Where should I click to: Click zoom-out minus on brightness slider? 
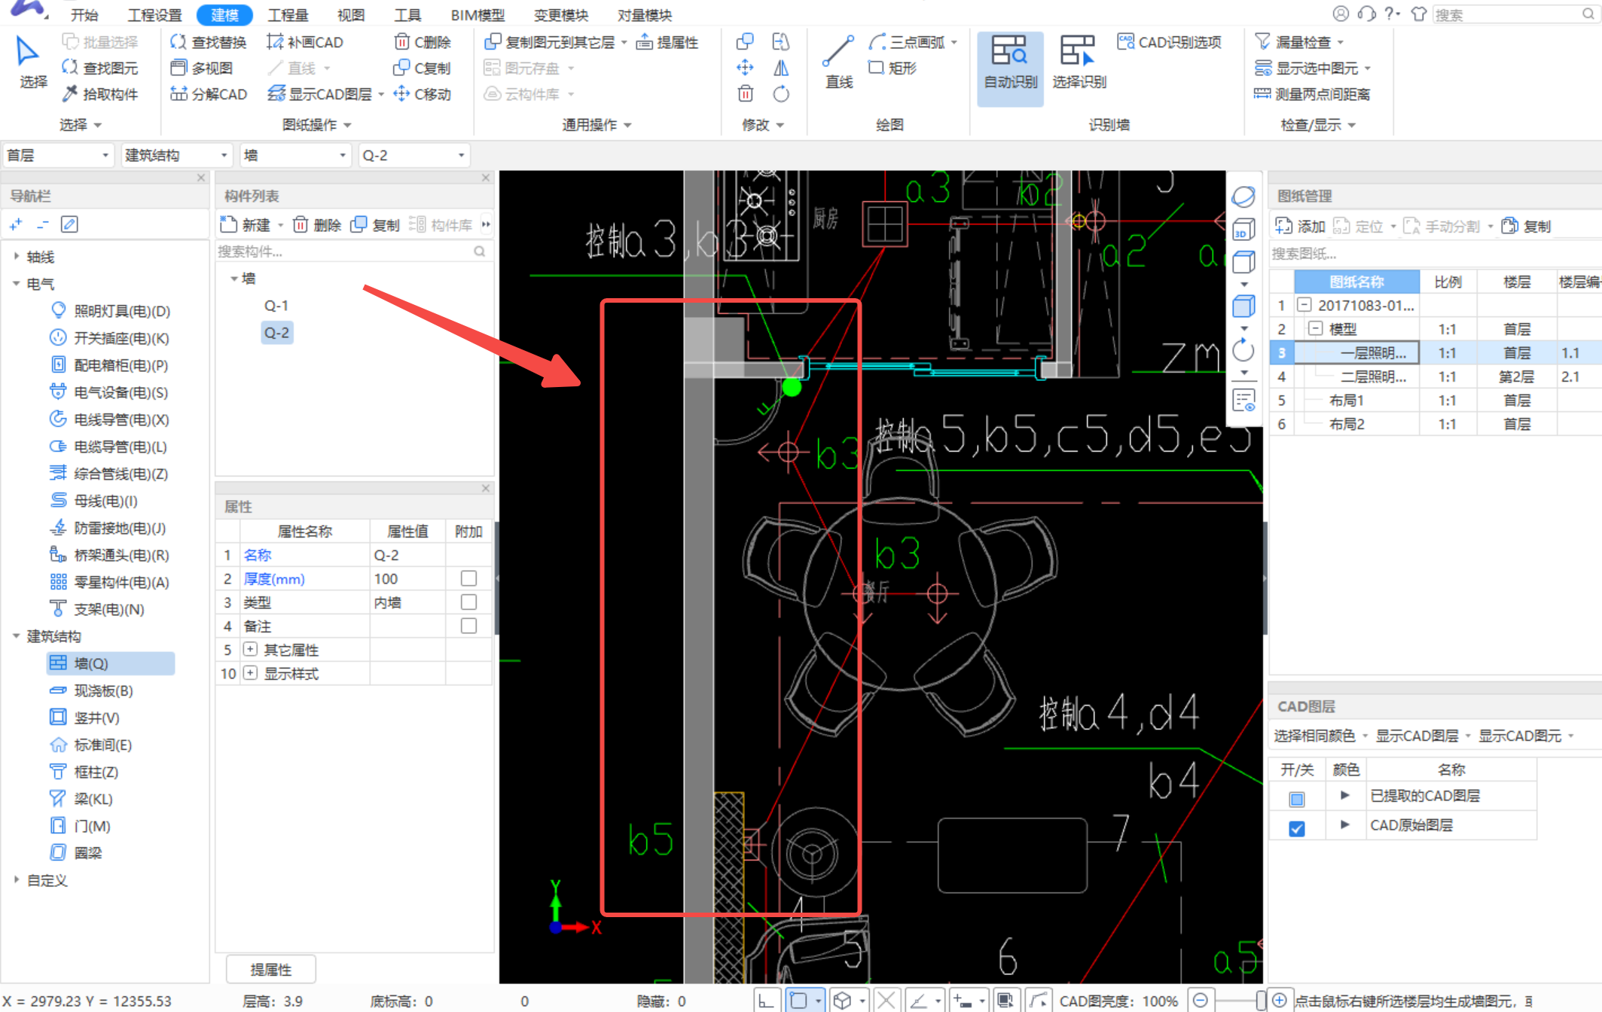1201,1001
